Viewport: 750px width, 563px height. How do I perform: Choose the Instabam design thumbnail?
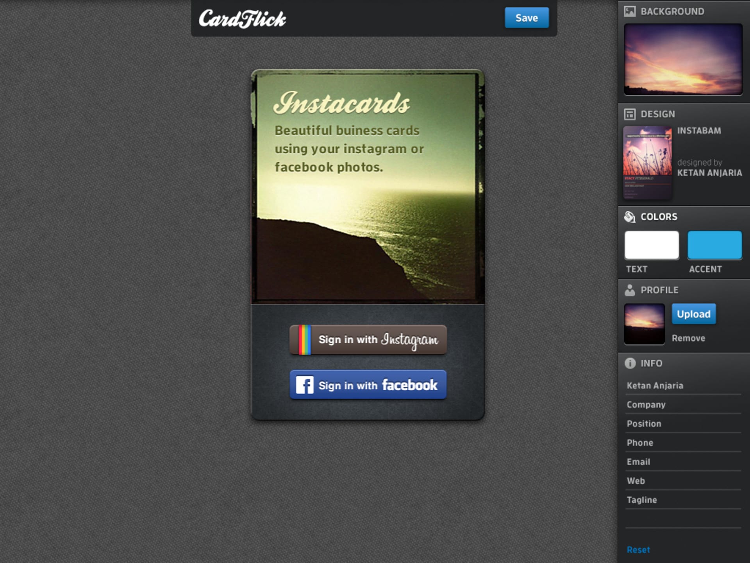(x=647, y=162)
